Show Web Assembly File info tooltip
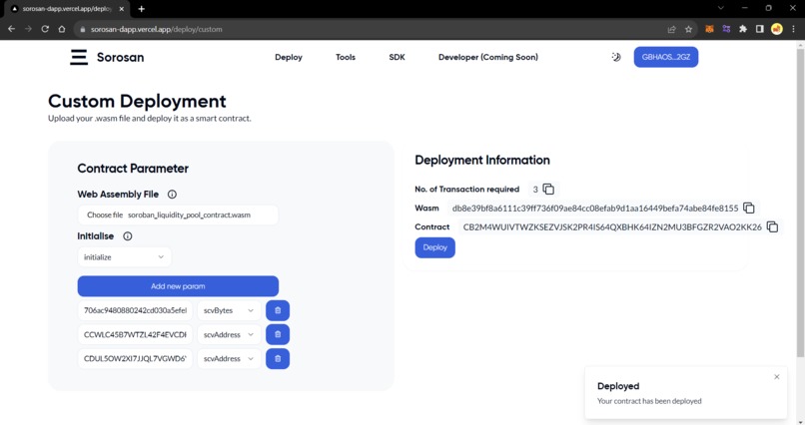The height and width of the screenshot is (425, 805). click(x=172, y=195)
